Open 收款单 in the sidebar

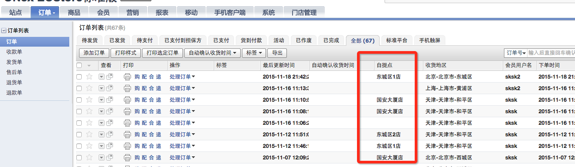[x=14, y=52]
